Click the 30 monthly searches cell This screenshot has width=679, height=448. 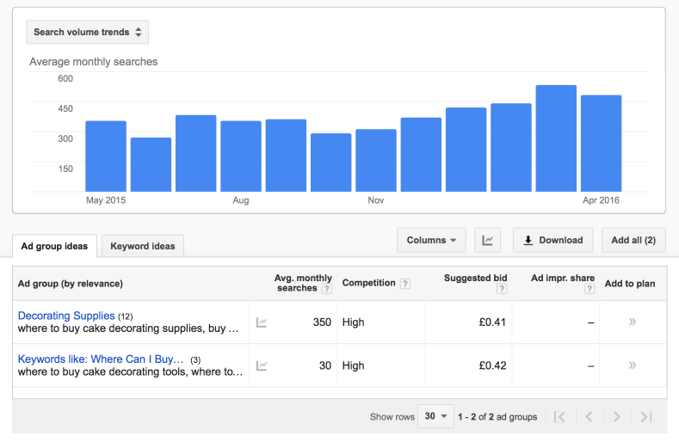[325, 365]
